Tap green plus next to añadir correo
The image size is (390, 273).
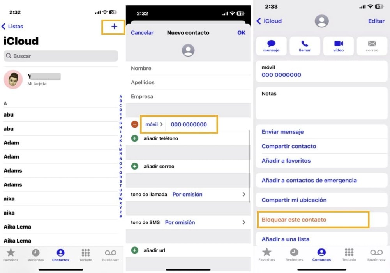coord(135,167)
